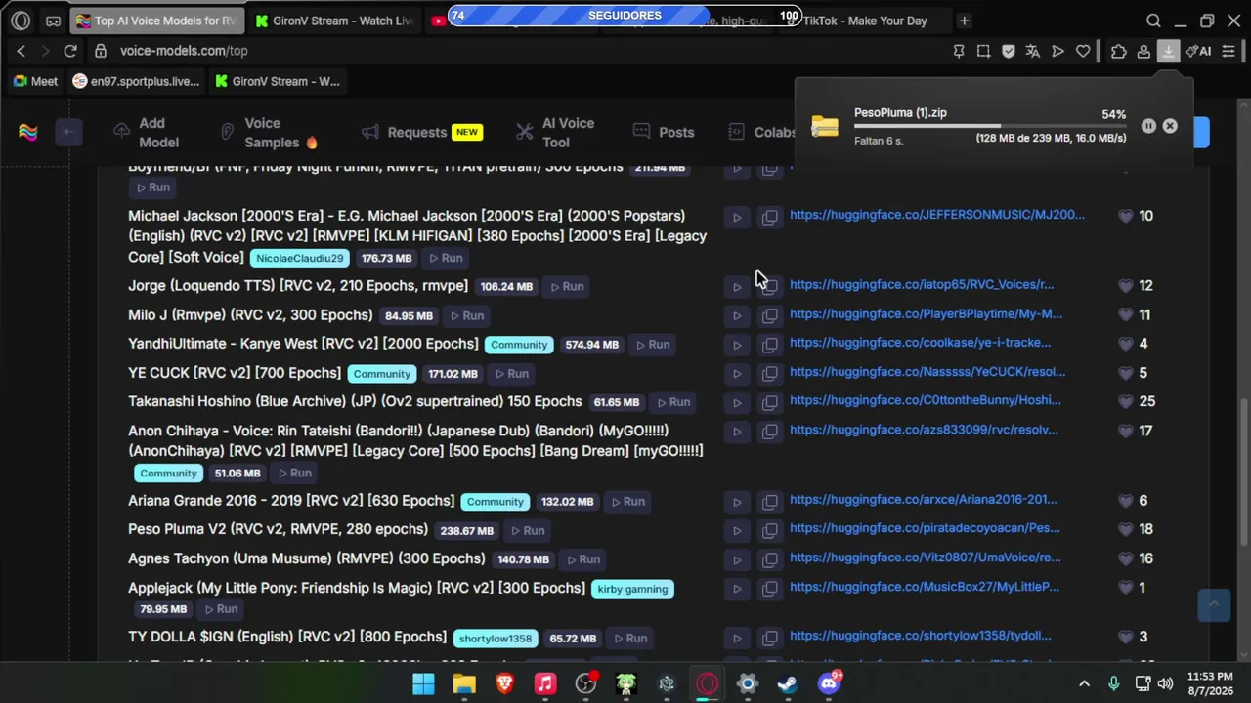Copy the Ariana Grande 2016 - 2019 link

pos(770,502)
